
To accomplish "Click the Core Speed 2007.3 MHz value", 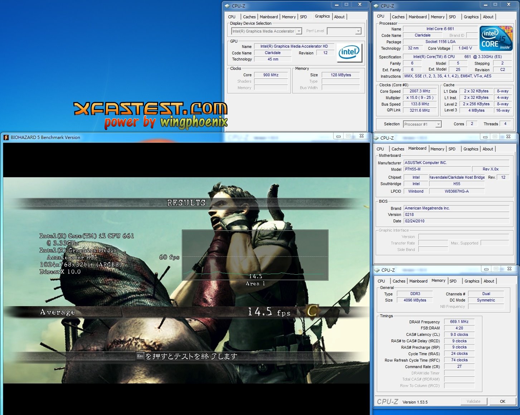I will click(x=420, y=91).
